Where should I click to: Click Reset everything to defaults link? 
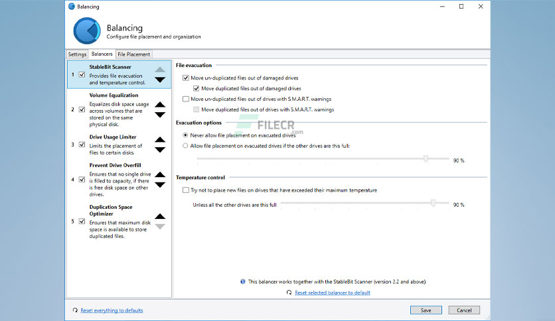(112, 310)
